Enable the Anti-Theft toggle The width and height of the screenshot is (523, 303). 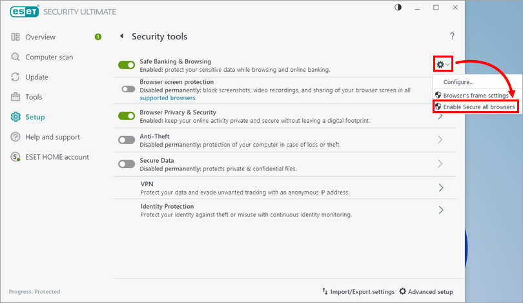[x=127, y=140]
